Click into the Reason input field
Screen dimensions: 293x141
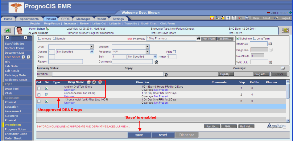pos(66,61)
